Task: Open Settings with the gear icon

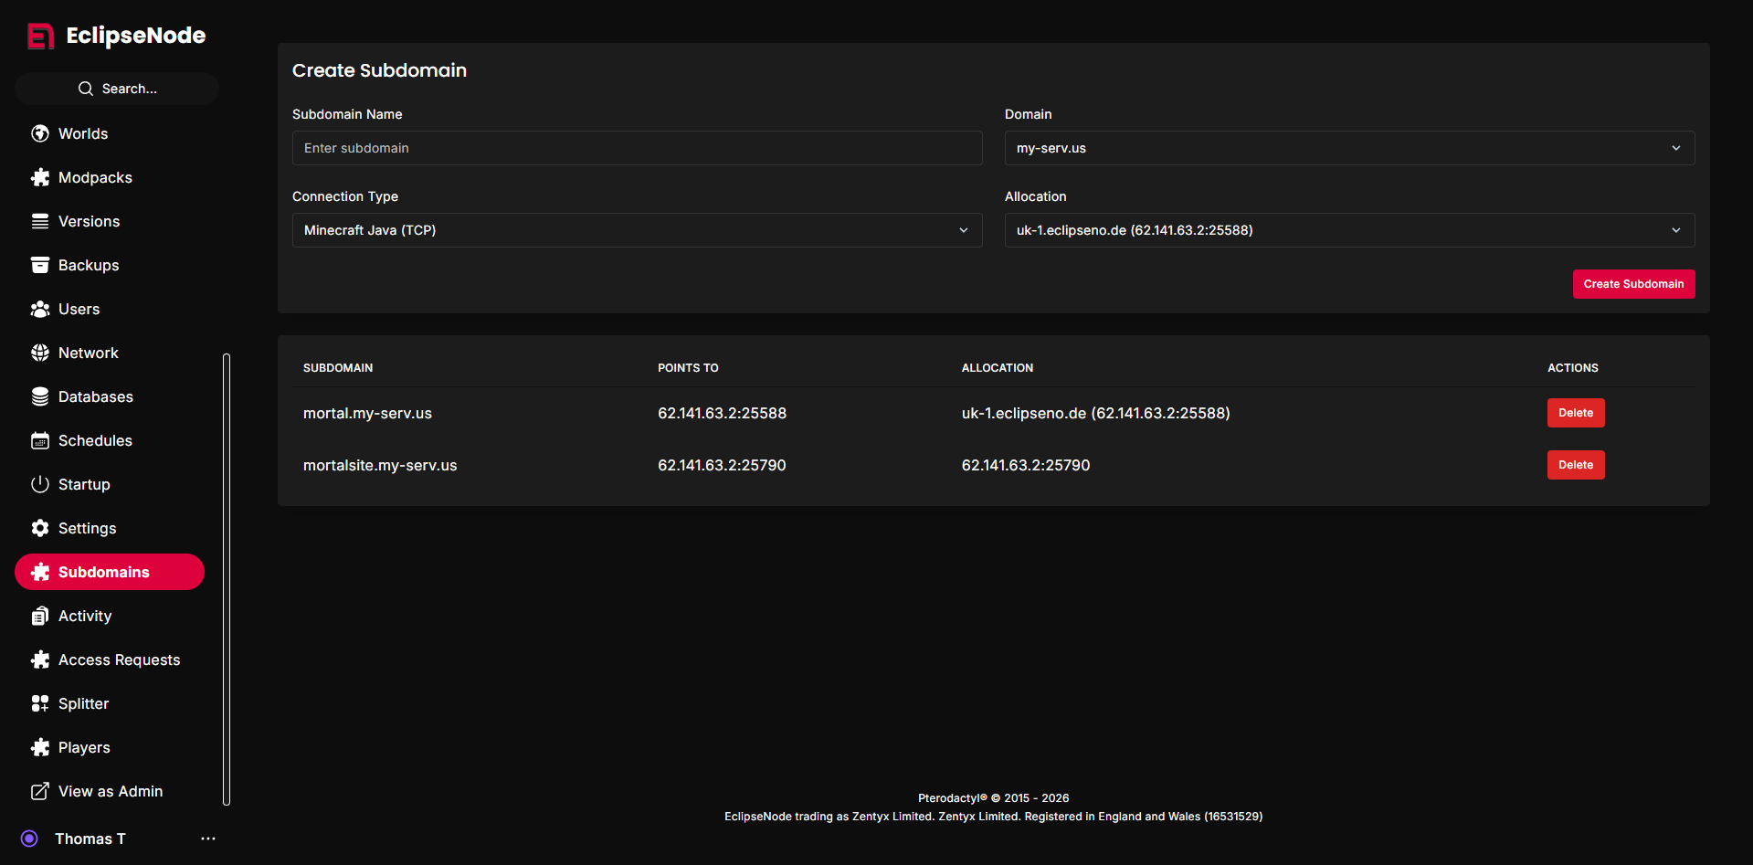Action: pos(40,528)
